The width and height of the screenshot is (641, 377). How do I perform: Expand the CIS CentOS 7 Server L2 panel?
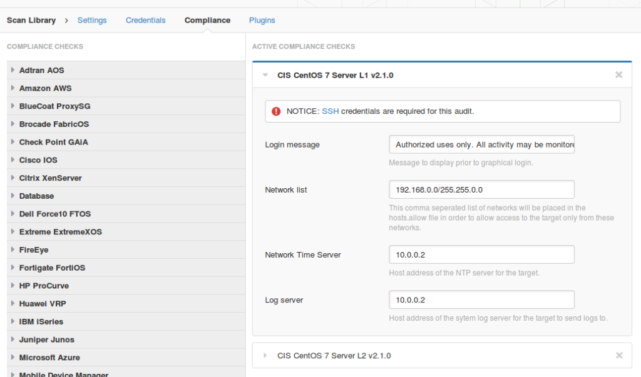click(x=265, y=354)
